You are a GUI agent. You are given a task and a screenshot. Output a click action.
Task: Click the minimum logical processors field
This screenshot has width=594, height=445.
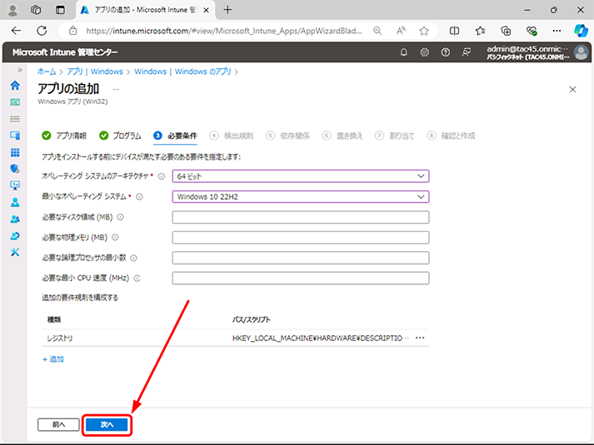coord(301,258)
